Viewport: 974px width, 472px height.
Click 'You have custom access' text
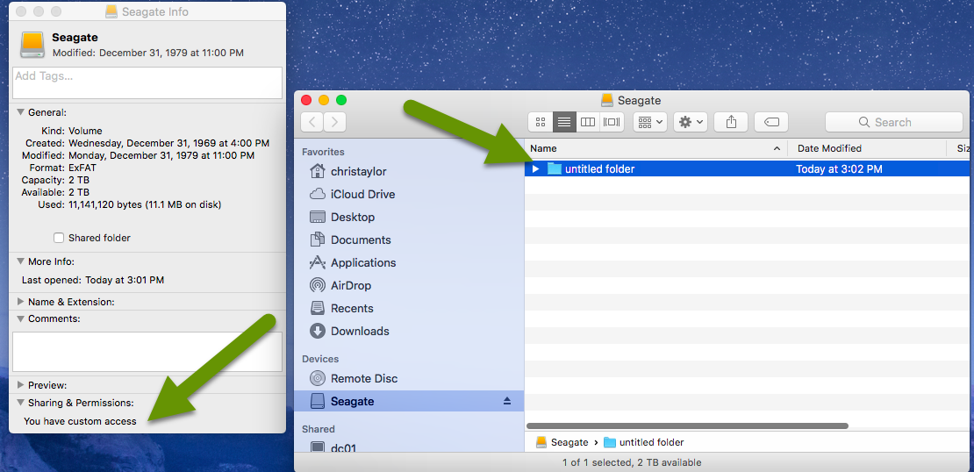click(80, 421)
